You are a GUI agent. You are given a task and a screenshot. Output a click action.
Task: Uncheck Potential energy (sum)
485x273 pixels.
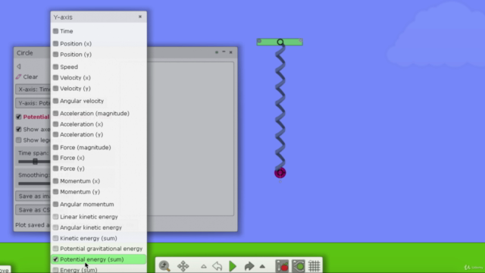tap(55, 259)
